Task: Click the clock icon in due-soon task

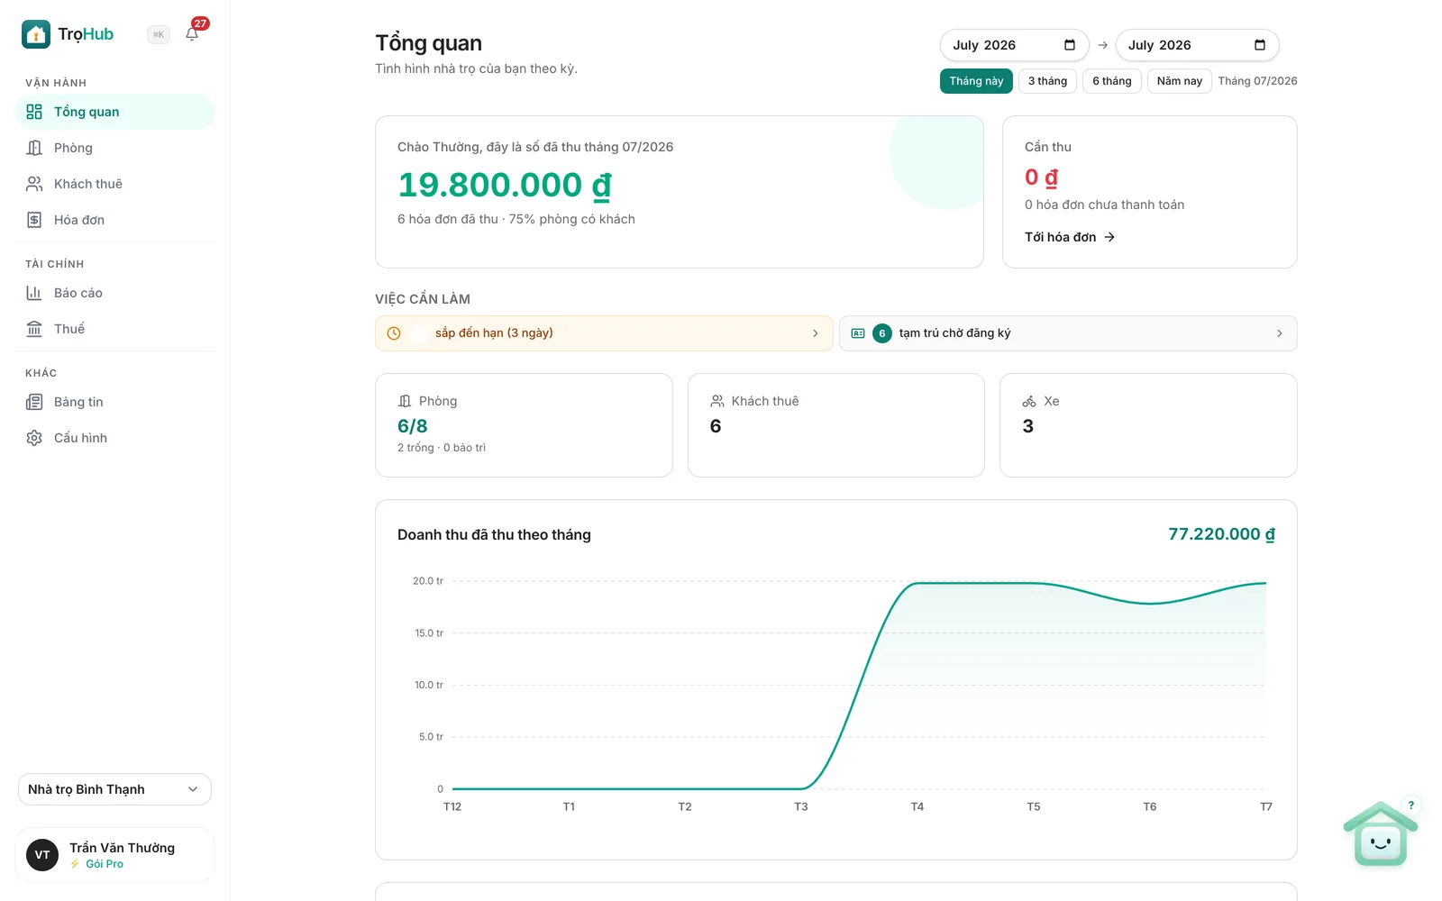Action: pos(394,333)
